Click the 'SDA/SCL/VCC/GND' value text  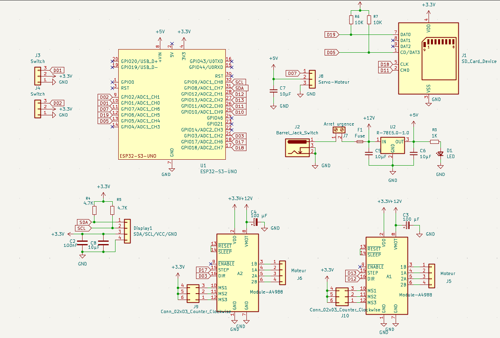[x=156, y=234]
